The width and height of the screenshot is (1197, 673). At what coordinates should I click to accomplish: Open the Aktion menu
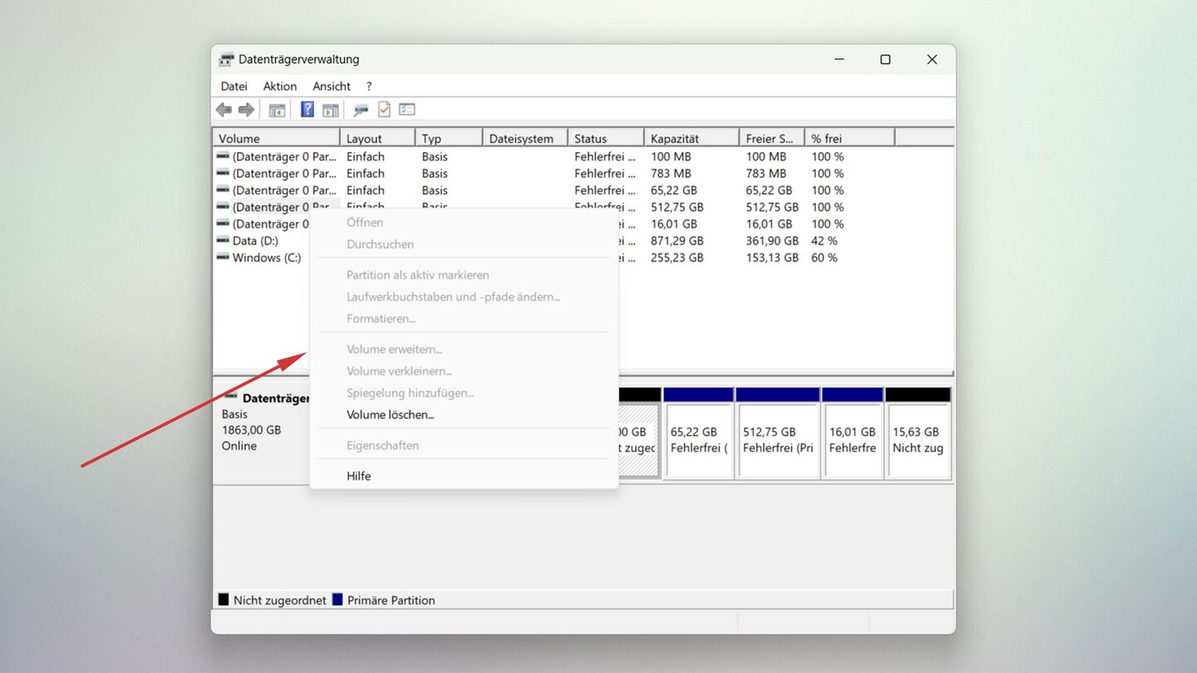coord(280,86)
